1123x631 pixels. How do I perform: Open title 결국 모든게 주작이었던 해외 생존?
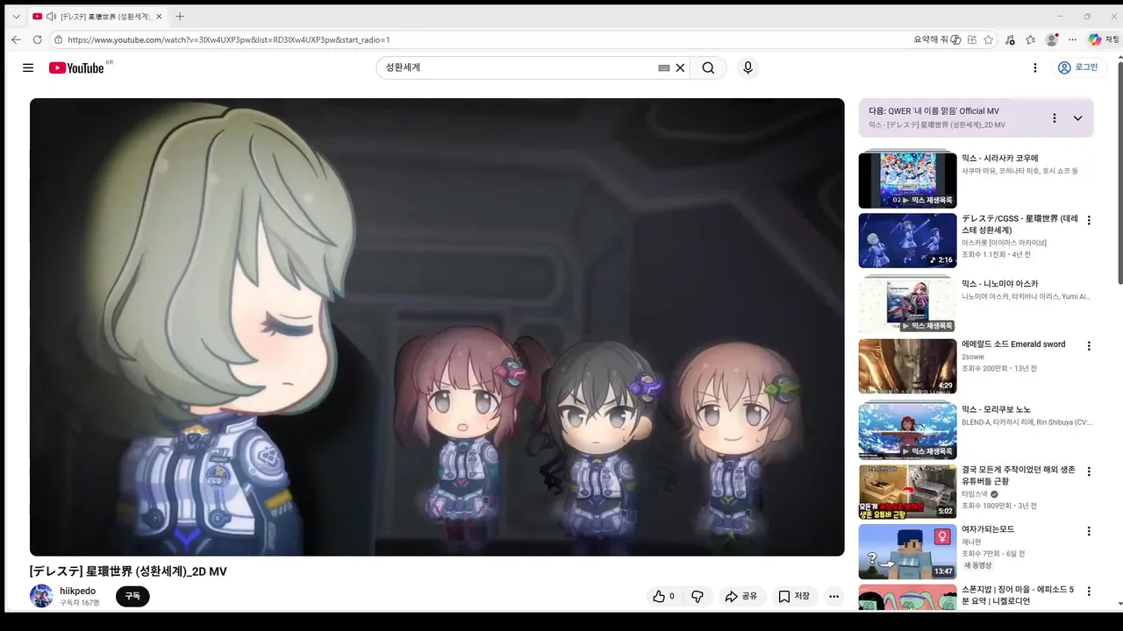point(1017,475)
